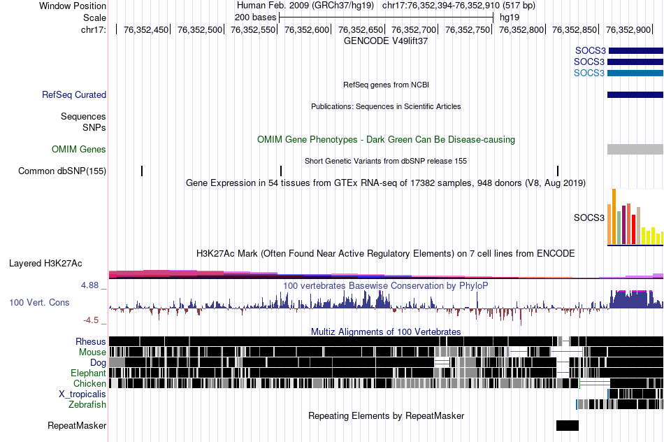
Task: Click the RefSeq Curated track label
Action: (x=74, y=94)
